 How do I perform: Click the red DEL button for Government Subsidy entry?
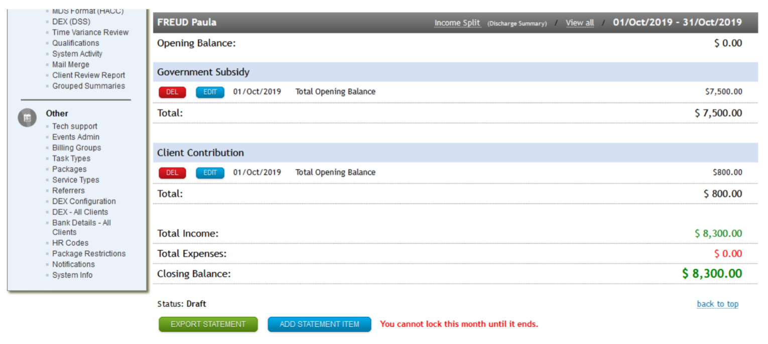[x=172, y=92]
